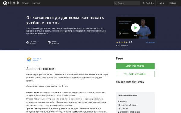
Task: Open the Catalog menu item
Action: tap(25, 3)
